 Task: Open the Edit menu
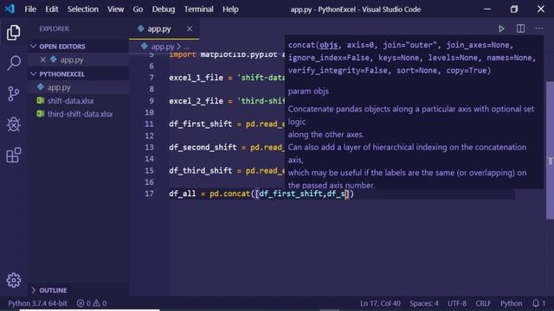click(52, 10)
